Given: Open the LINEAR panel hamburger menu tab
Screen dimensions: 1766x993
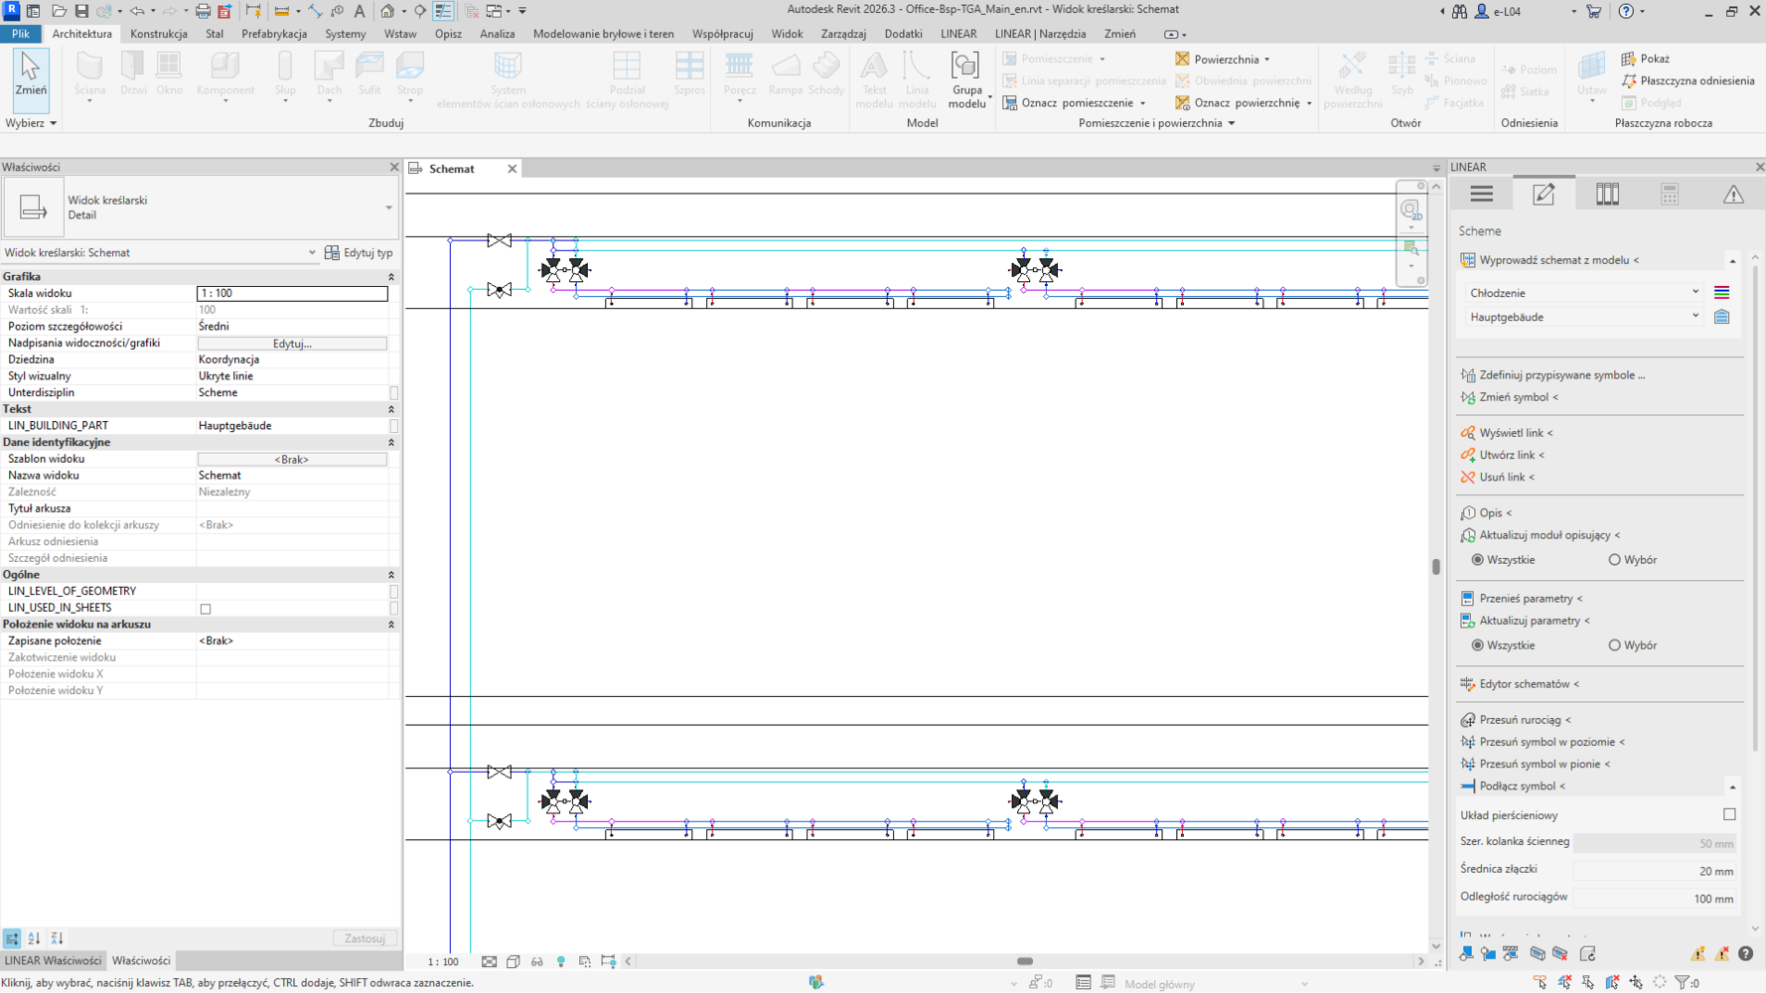Looking at the screenshot, I should click(x=1481, y=195).
